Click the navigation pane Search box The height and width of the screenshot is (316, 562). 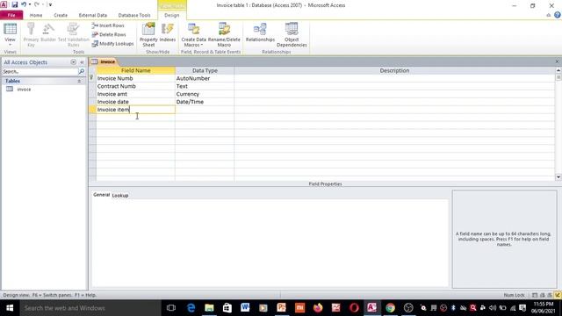(40, 72)
